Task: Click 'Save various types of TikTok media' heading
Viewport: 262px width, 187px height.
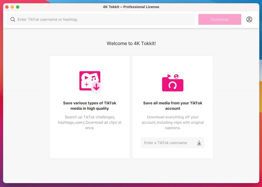Action: [x=89, y=106]
